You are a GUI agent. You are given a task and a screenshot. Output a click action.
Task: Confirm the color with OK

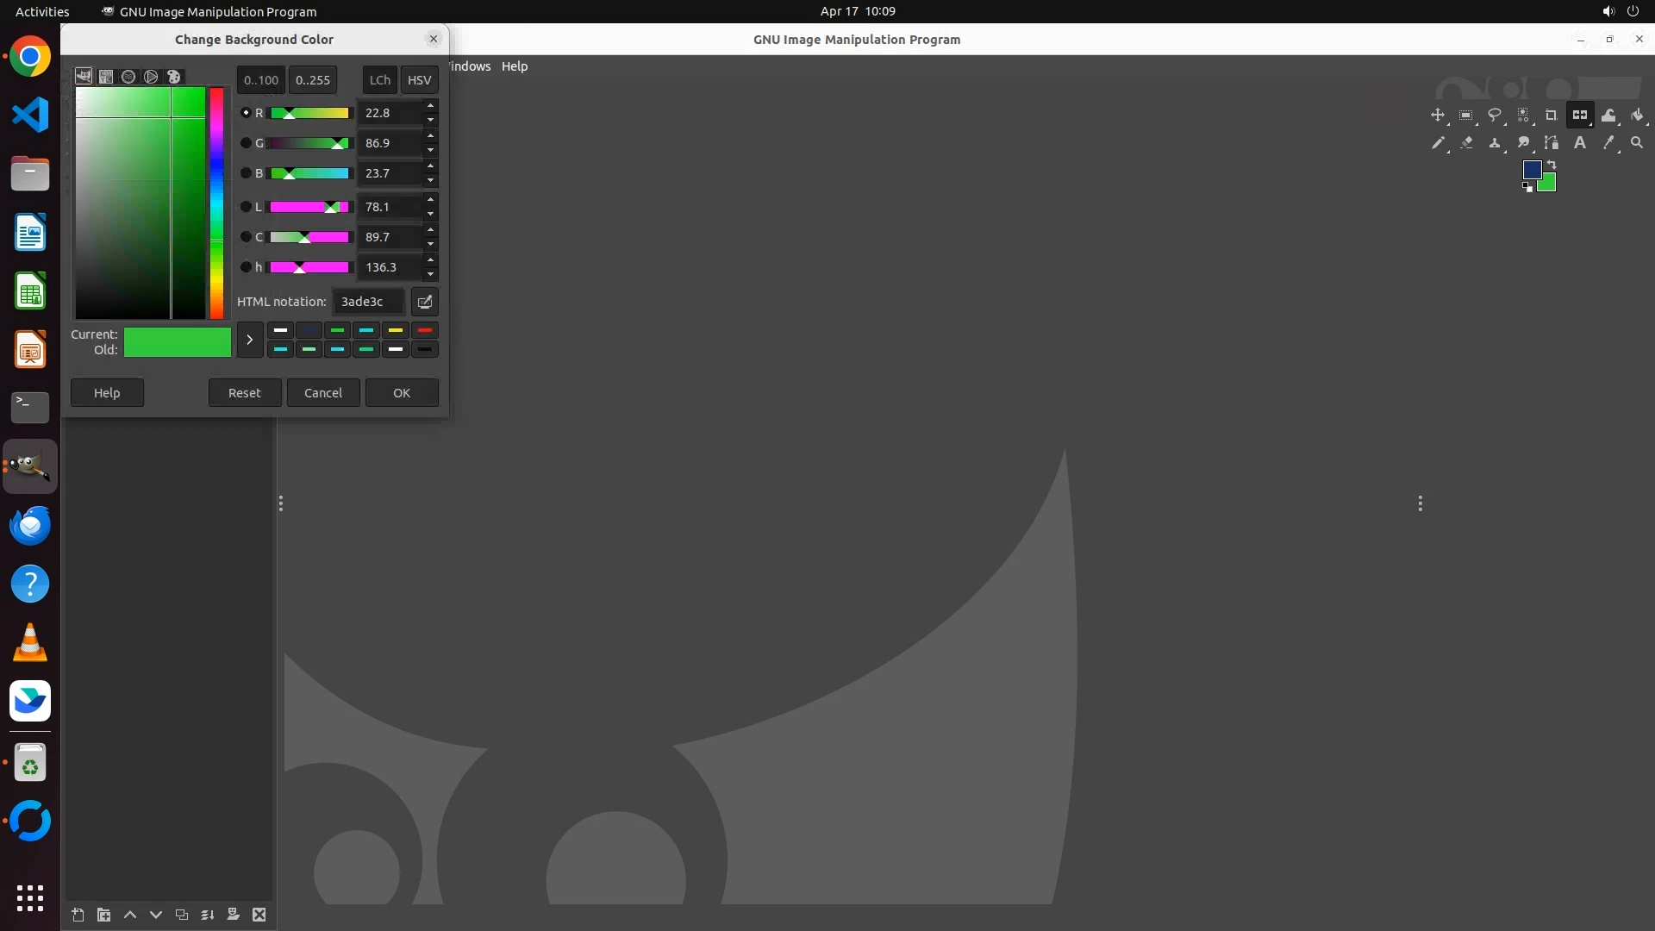402,393
